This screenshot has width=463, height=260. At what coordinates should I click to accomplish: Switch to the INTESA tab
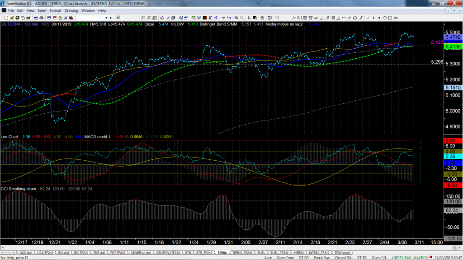(x=298, y=253)
